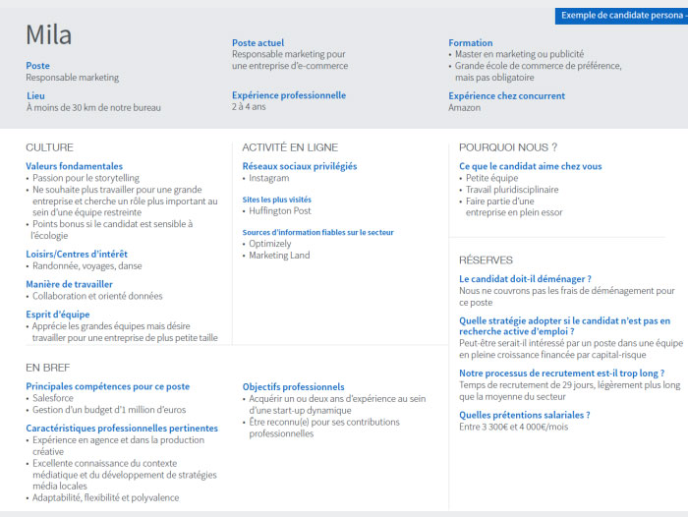Click 'Le candidat doit-il déménager ?' question
The width and height of the screenshot is (688, 517).
525,279
